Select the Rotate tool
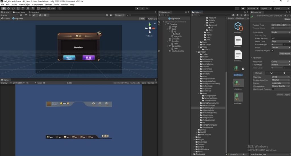This screenshot has height=156, width=291. tap(13, 9)
